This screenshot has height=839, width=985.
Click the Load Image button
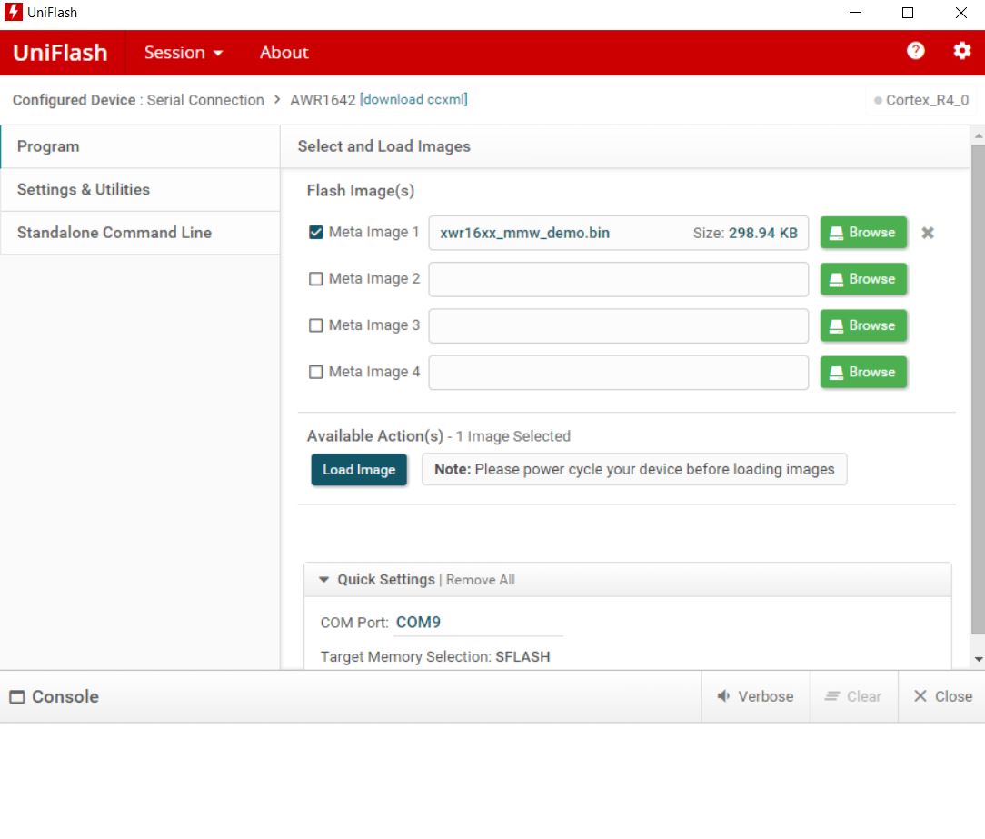tap(359, 469)
